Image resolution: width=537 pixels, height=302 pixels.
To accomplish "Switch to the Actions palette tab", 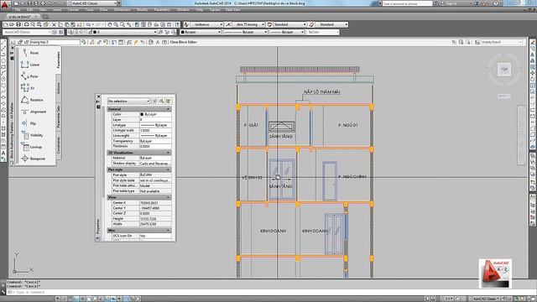I will [x=58, y=88].
